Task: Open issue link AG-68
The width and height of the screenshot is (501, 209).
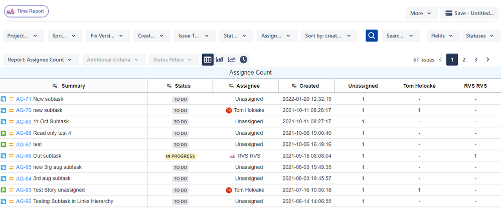Action: tap(24, 133)
